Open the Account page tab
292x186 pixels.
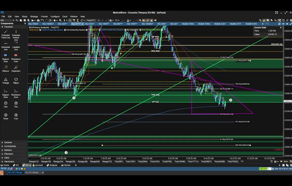(38, 165)
